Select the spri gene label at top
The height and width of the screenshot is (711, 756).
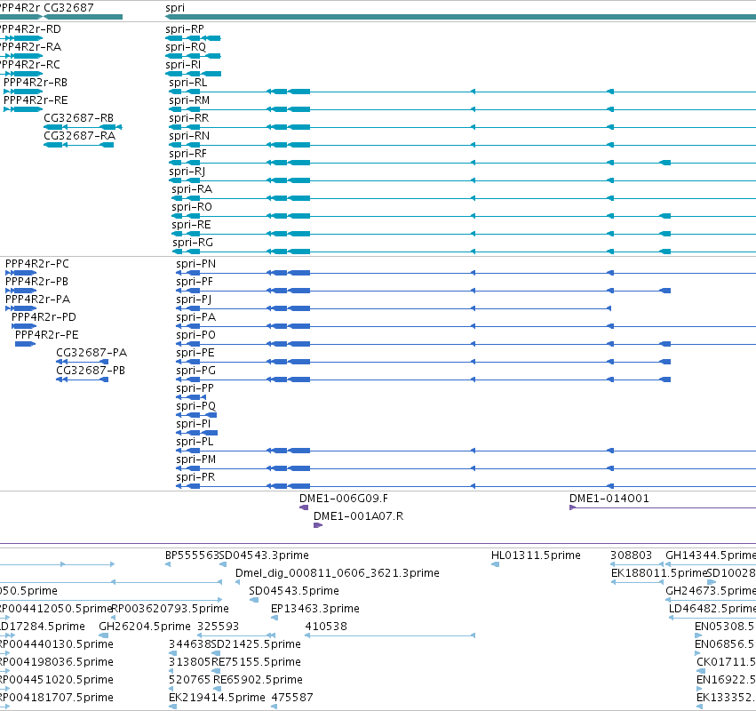point(174,8)
